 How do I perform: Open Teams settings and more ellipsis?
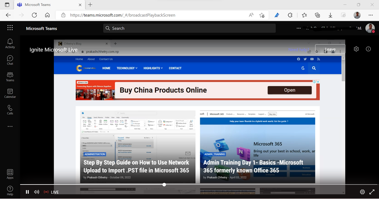[299, 28]
